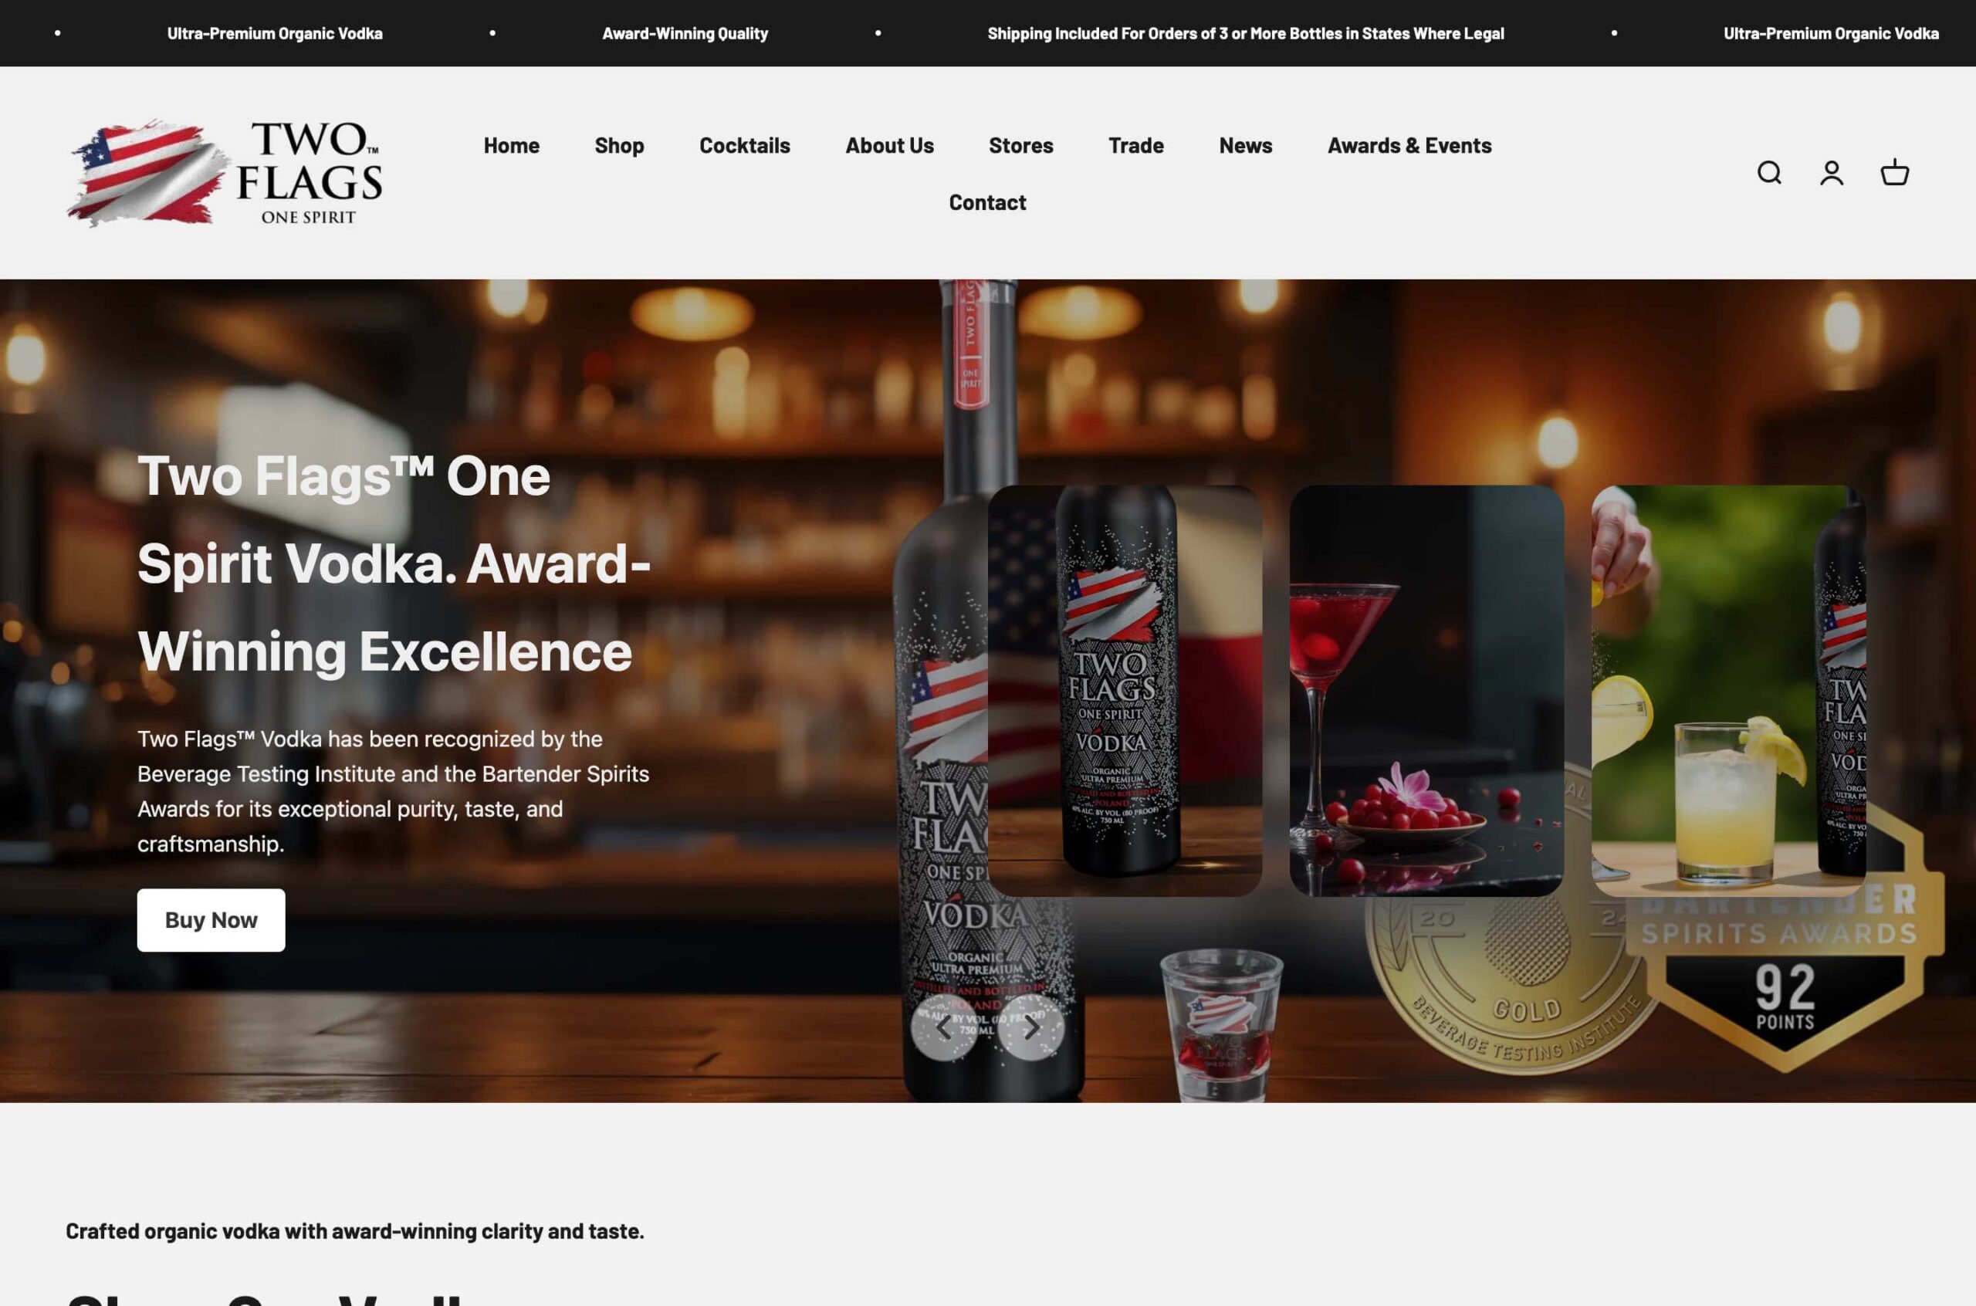Select the lemonade cocktail thumbnail
Screen dimensions: 1976x1306
pyautogui.click(x=1728, y=691)
